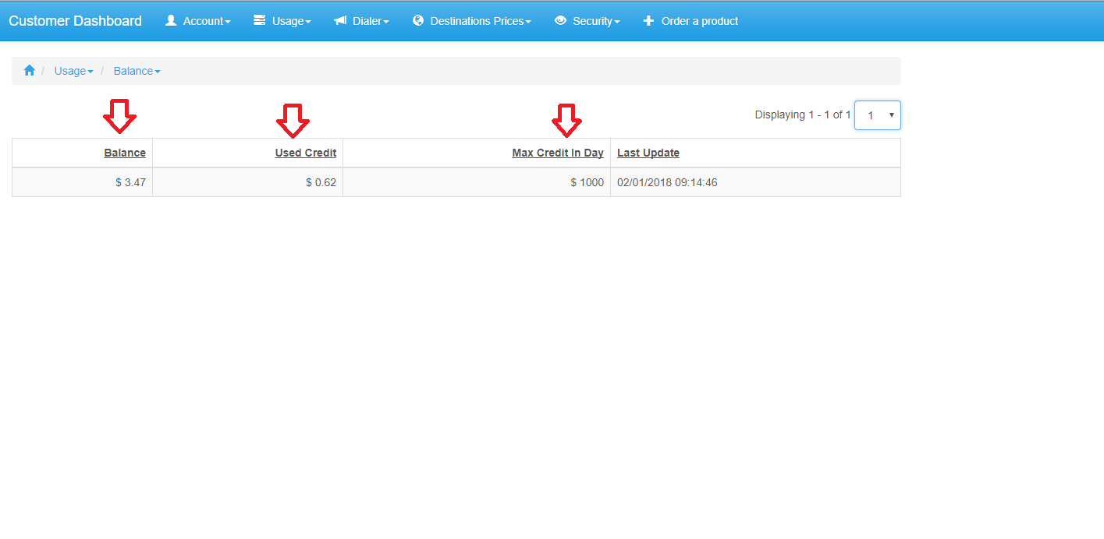1104x539 pixels.
Task: Click the Security eye icon
Action: [x=560, y=21]
